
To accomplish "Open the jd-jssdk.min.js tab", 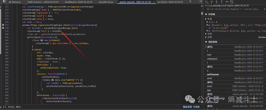I will click(x=105, y=2).
